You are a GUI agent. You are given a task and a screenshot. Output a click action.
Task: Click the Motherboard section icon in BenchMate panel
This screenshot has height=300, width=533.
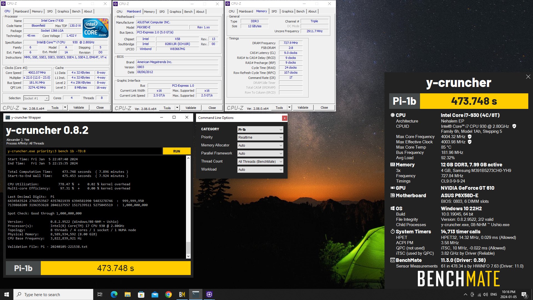tap(393, 195)
